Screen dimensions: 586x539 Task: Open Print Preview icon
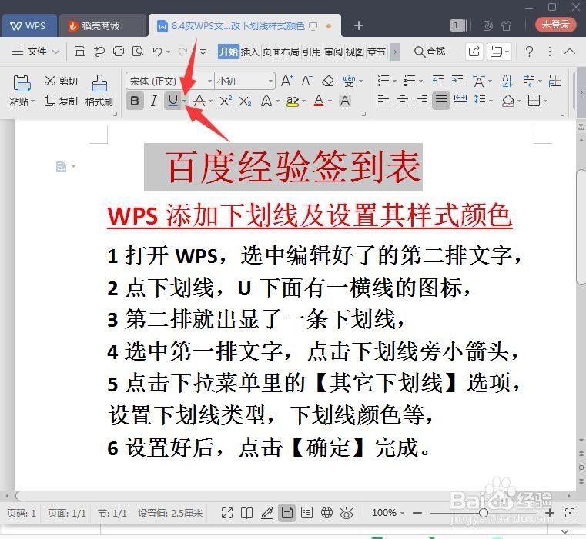(138, 52)
